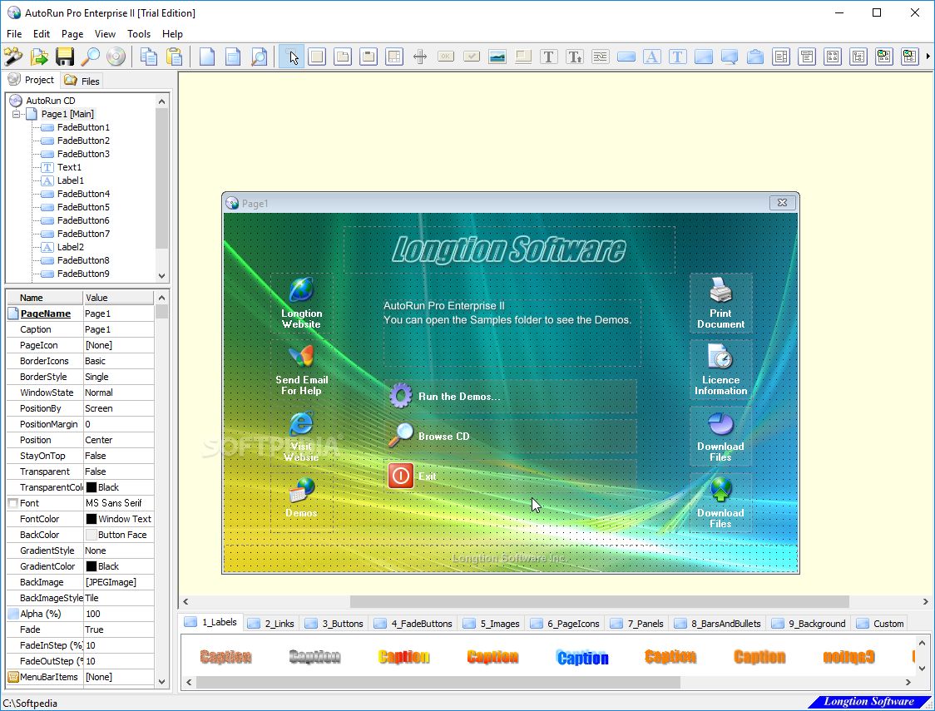Click the arrow selection tool icon
The image size is (935, 711).
pos(293,56)
